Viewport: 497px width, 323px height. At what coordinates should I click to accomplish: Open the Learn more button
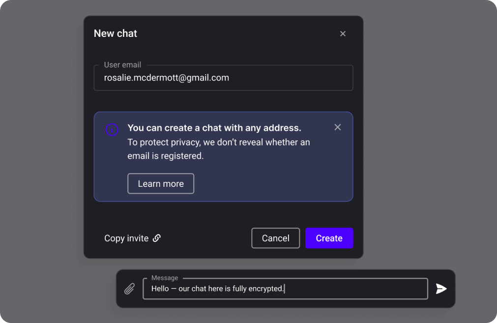(161, 184)
